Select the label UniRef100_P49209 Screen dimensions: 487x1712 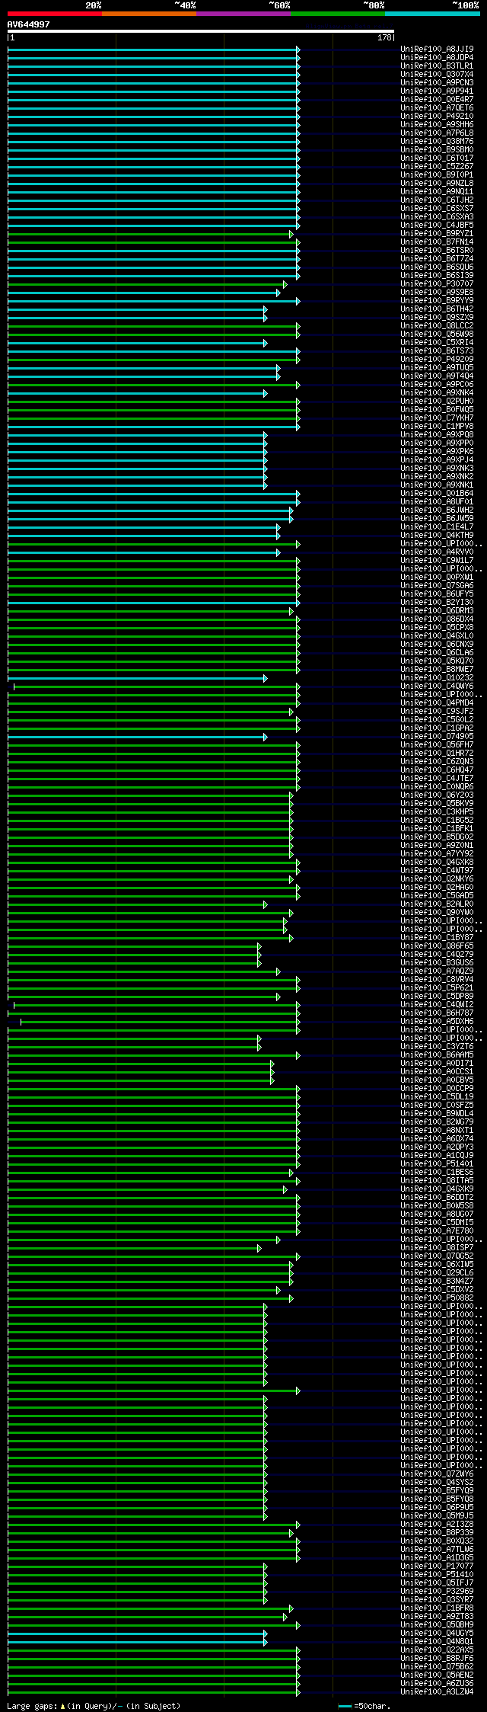click(437, 360)
